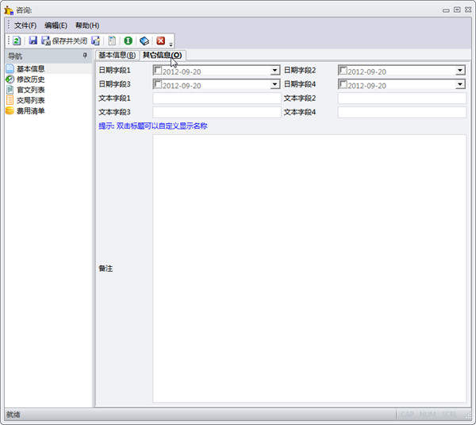Viewport: 476px width, 425px height.
Task: Click the red X delete icon in the toolbar
Action: 160,41
